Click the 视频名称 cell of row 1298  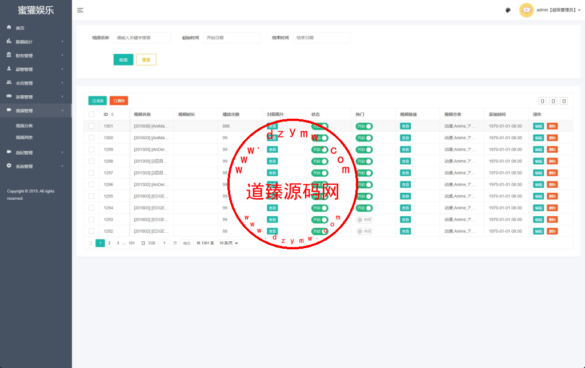click(151, 161)
